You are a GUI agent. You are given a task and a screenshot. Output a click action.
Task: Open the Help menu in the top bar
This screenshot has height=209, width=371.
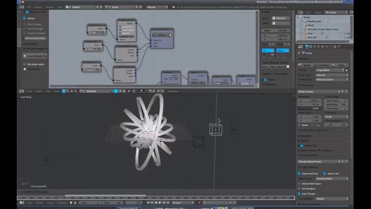60,8
